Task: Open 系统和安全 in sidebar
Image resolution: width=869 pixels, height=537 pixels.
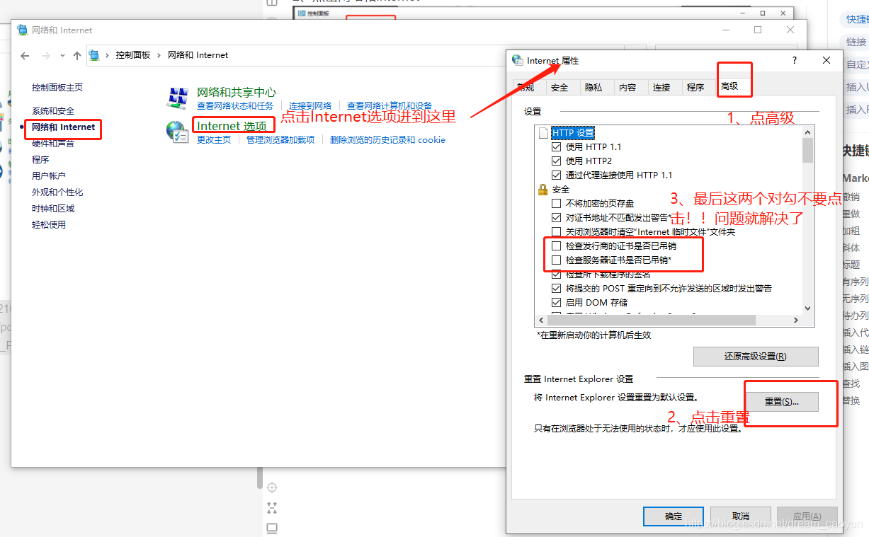Action: point(53,111)
